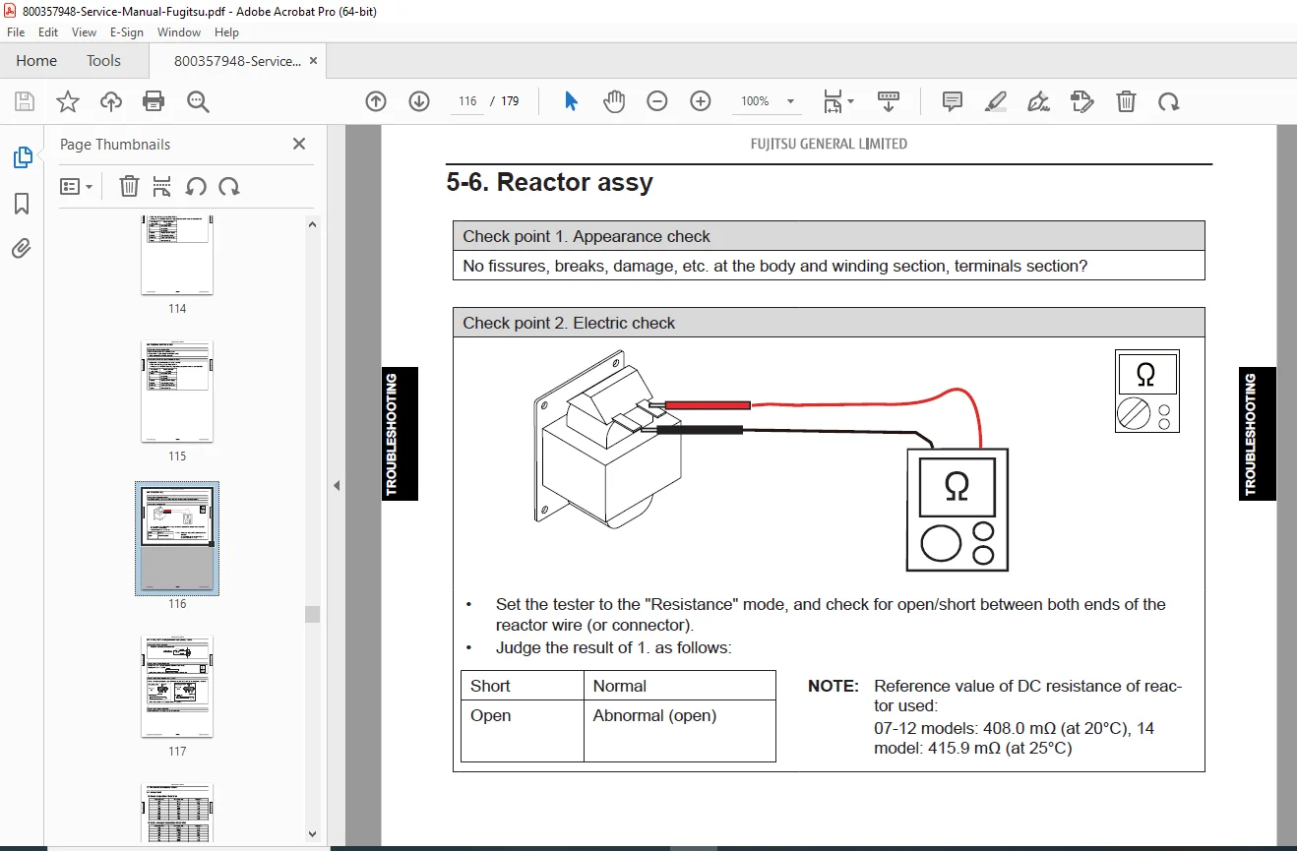Click the page number field 116

pos(467,101)
